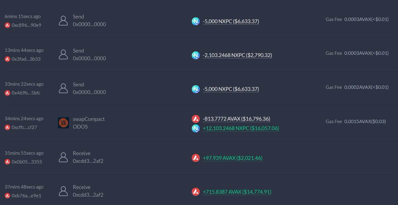Click the swapCompact method label
The height and width of the screenshot is (205, 398).
[88, 119]
